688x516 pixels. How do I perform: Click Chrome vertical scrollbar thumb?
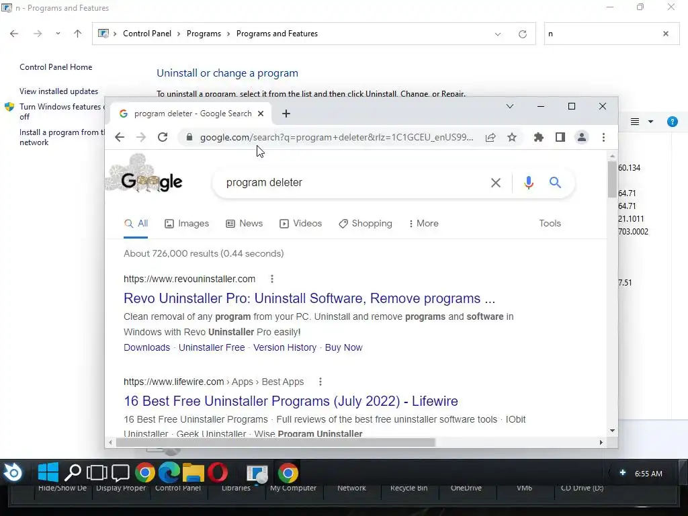(612, 179)
